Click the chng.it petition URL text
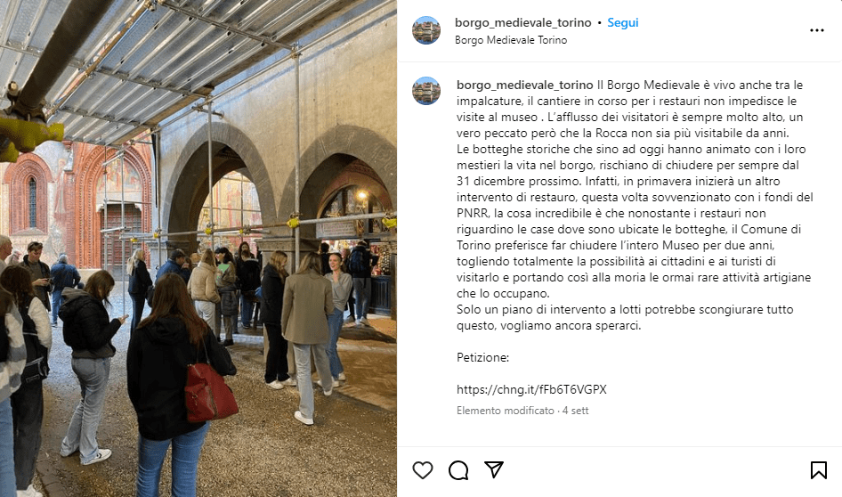This screenshot has width=842, height=497. click(531, 389)
